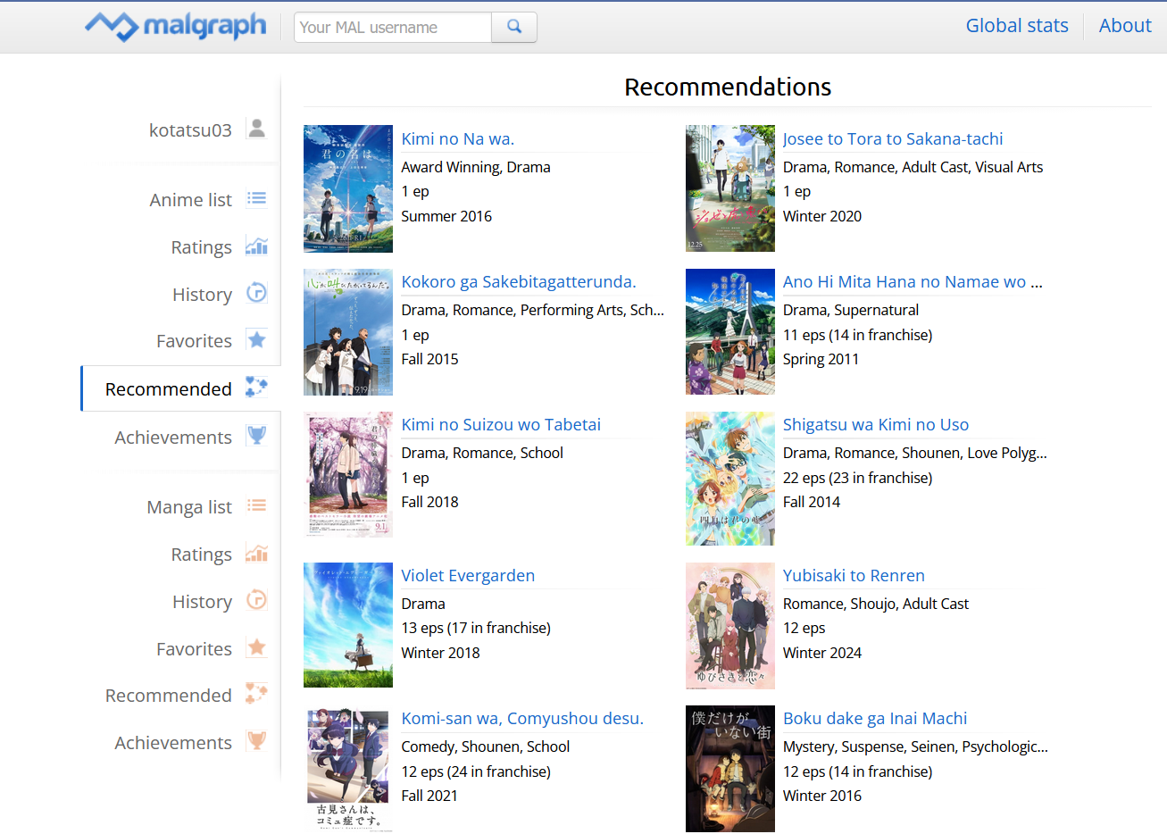
Task: Click the blue anime Ratings chart icon
Action: [x=256, y=246]
